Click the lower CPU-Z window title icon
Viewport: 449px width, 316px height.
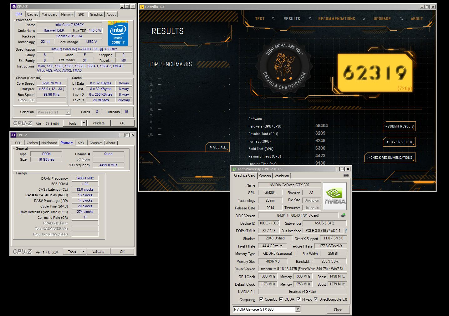[13, 135]
